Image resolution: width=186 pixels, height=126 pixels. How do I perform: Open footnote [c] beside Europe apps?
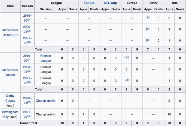coord(127,80)
